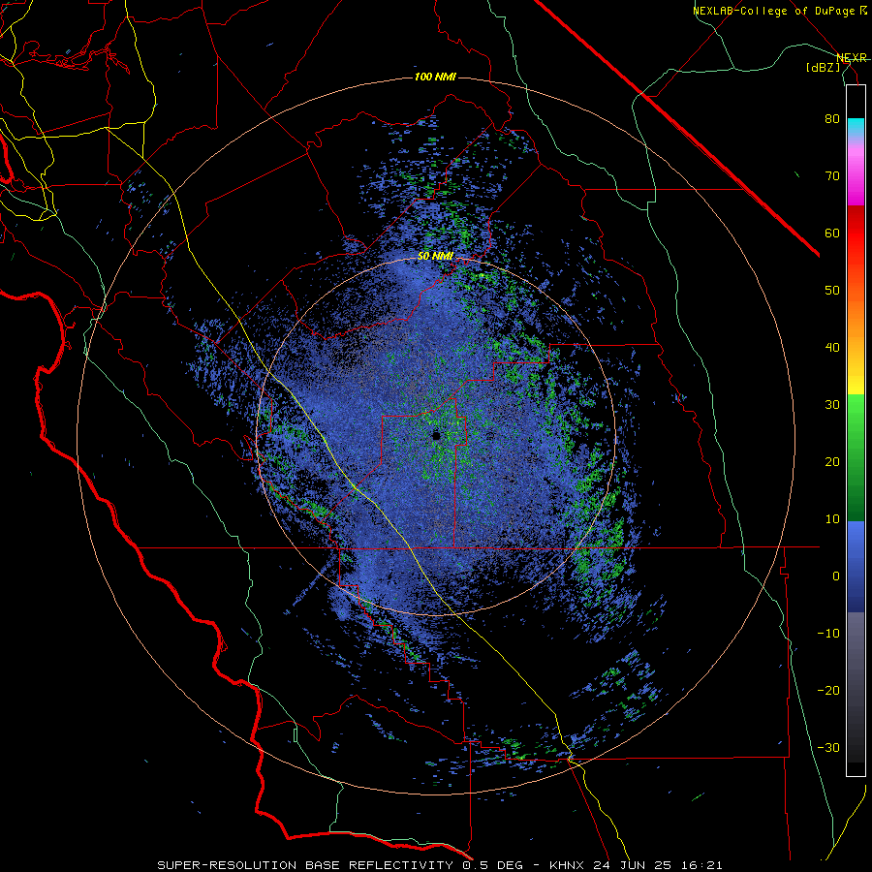This screenshot has width=872, height=872.
Task: Click the '50 NMI' range ring label
Action: pos(435,257)
